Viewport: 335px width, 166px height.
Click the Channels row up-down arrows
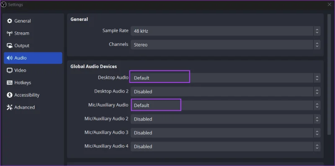click(317, 45)
